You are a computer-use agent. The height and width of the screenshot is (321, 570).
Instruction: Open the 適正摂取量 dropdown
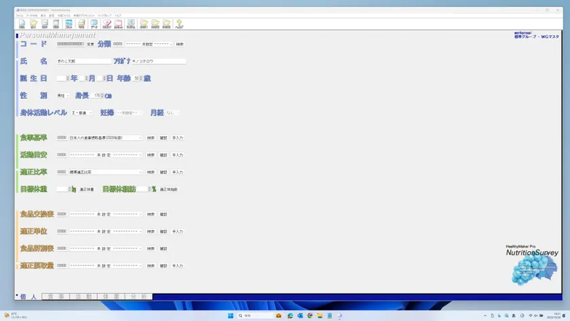[105, 266]
